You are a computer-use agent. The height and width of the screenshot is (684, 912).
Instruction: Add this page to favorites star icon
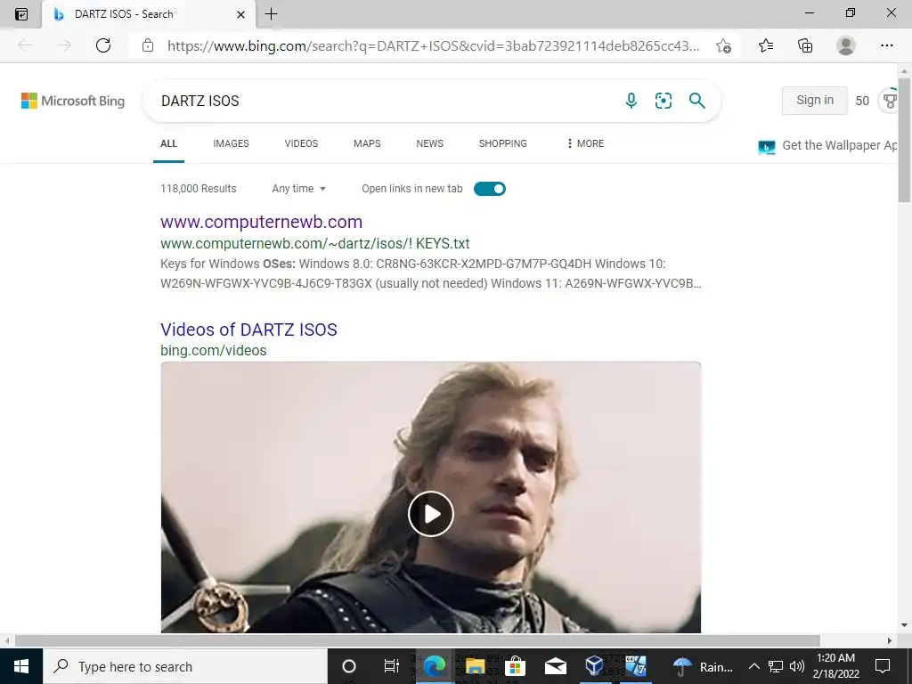(723, 45)
